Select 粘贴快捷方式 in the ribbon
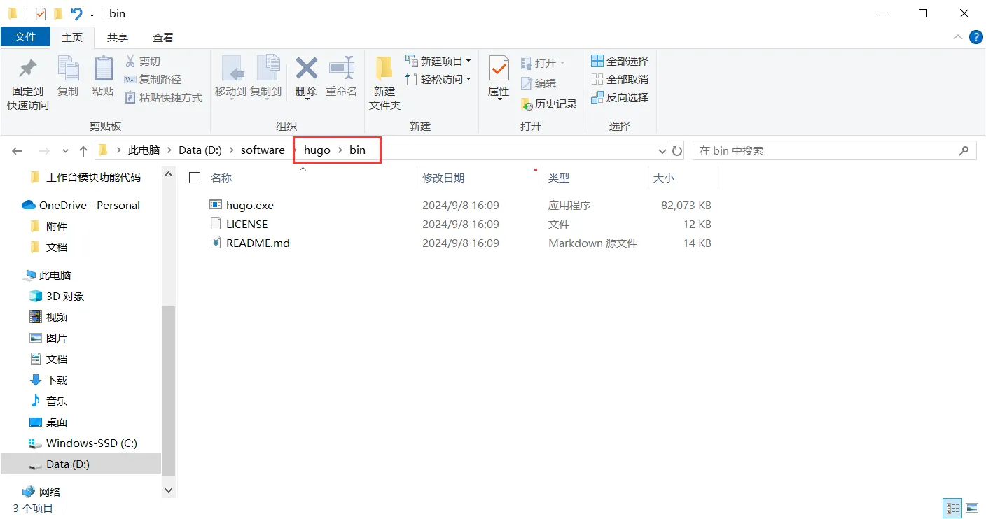 pos(163,98)
